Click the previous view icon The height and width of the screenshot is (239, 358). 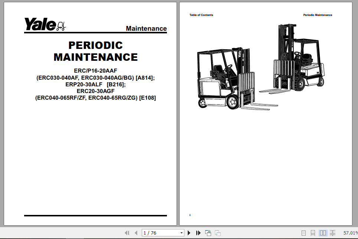click(x=208, y=233)
